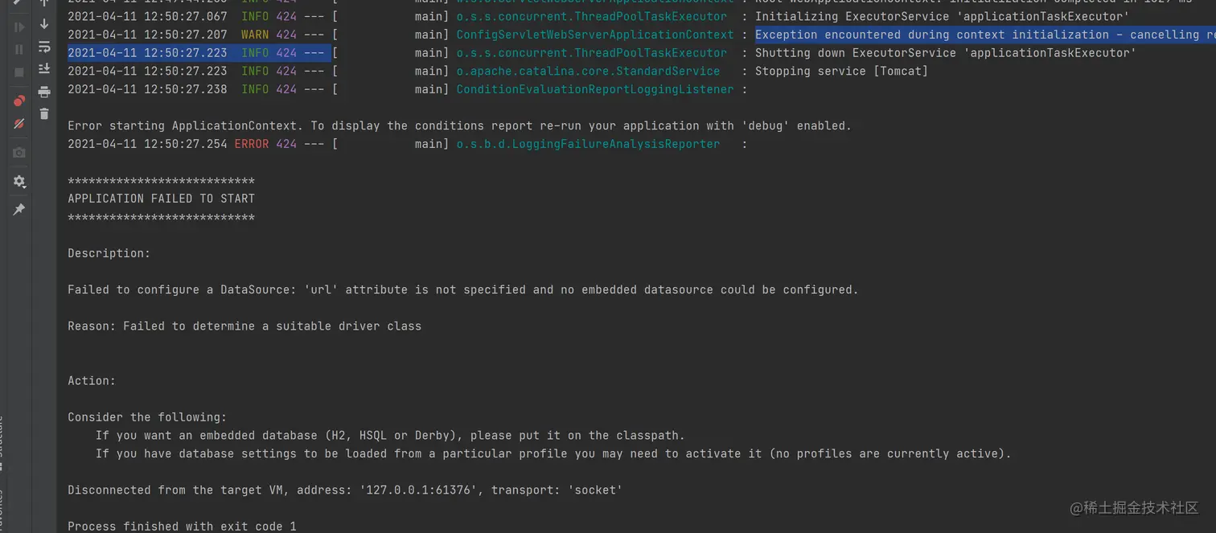Click the 'Description:' line
This screenshot has width=1216, height=533.
[x=109, y=253]
